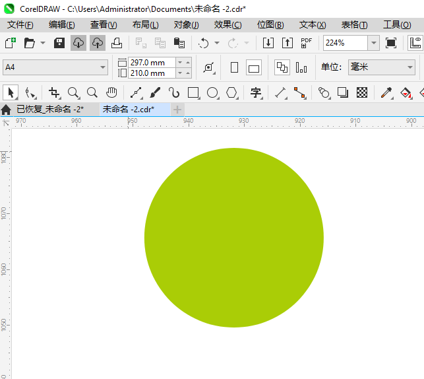Select the Color eyedropper tool
This screenshot has height=379, width=424.
[386, 93]
